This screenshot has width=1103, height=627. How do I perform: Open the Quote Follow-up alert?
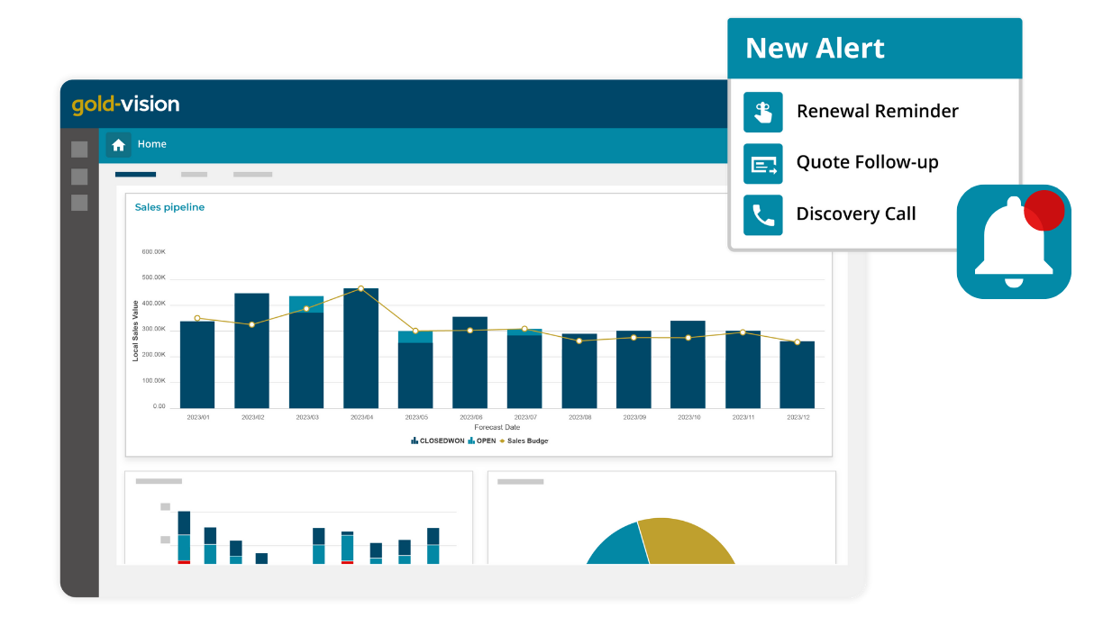pyautogui.click(x=867, y=163)
